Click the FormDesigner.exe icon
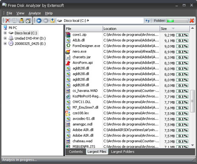 pyautogui.click(x=68, y=46)
